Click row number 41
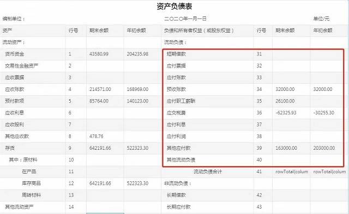This screenshot has height=214, width=349. (259, 172)
